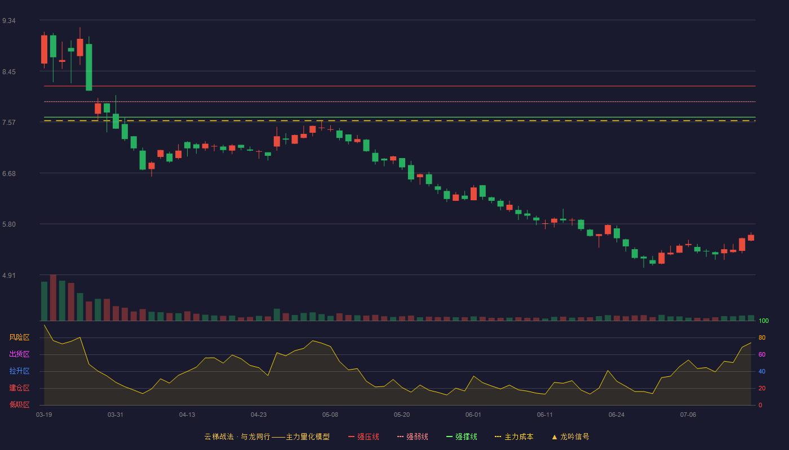Click the 100 indicator scale label
Viewport: 789px width, 450px height.
coord(764,321)
